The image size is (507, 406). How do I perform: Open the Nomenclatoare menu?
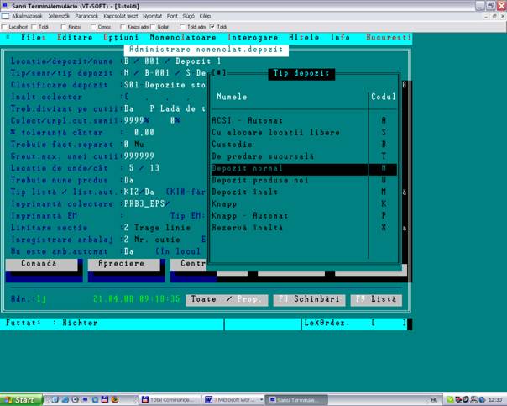[182, 38]
